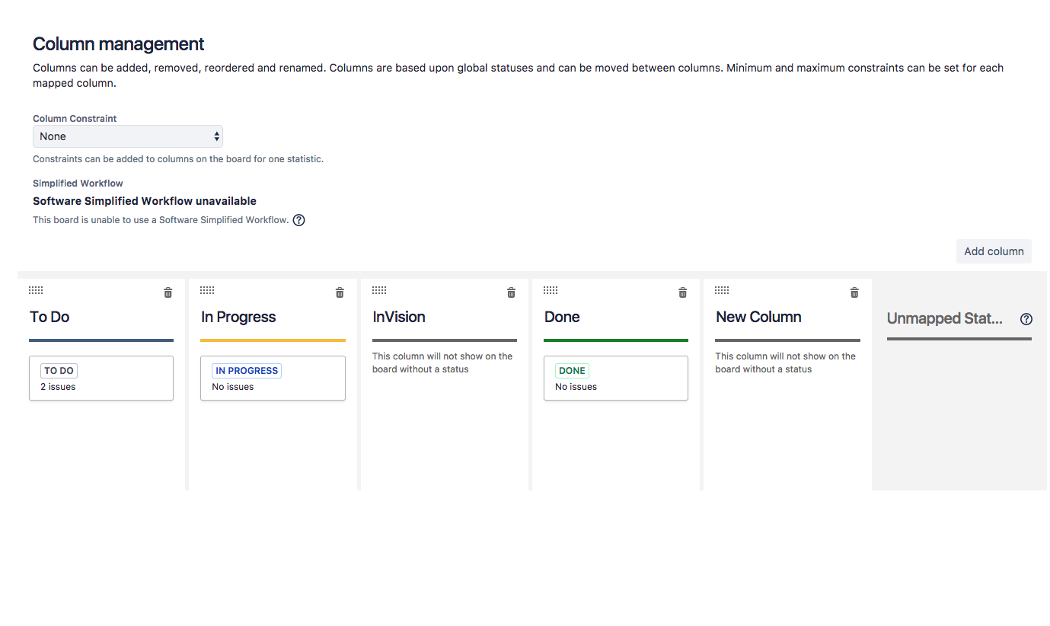Click trash icon on InVision column

pyautogui.click(x=512, y=292)
